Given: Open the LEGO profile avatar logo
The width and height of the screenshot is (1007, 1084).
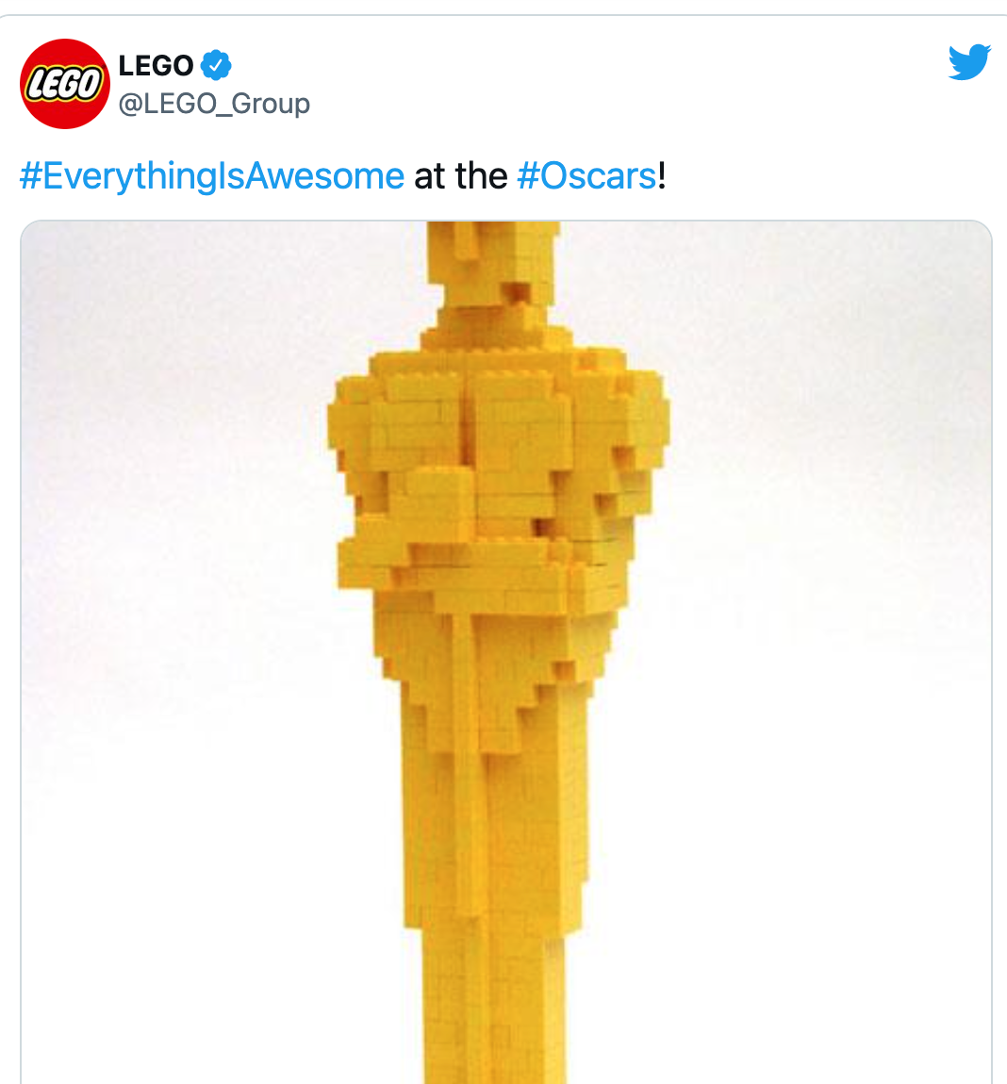Looking at the screenshot, I should tap(64, 84).
